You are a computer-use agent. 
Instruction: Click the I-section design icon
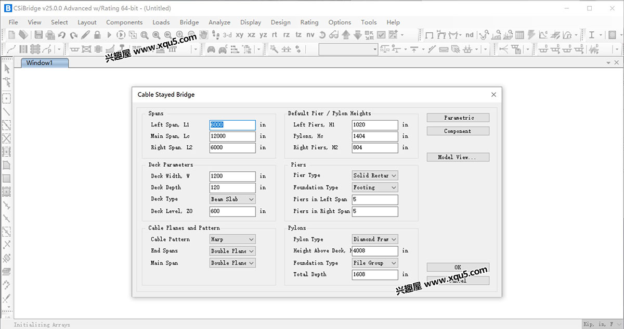pyautogui.click(x=592, y=35)
